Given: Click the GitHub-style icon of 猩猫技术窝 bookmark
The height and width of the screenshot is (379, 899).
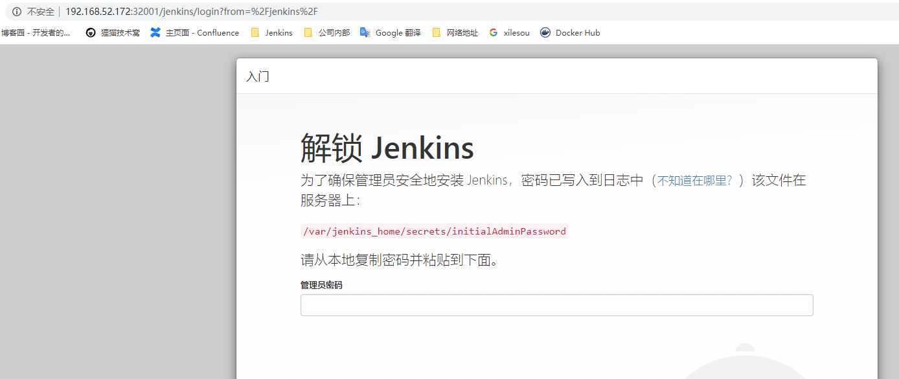Looking at the screenshot, I should 91,32.
